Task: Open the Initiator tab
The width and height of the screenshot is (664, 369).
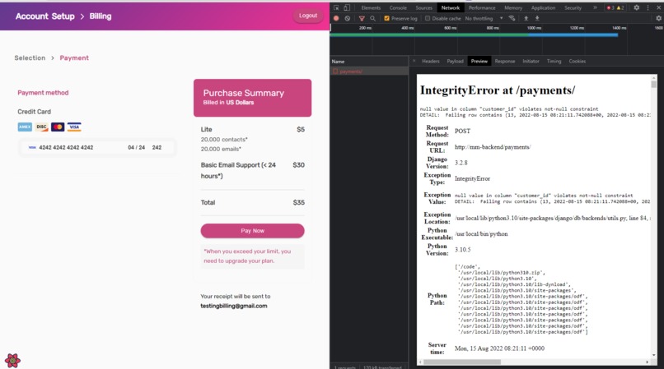Action: pos(531,62)
